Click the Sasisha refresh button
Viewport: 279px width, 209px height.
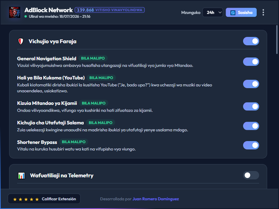coord(241,13)
